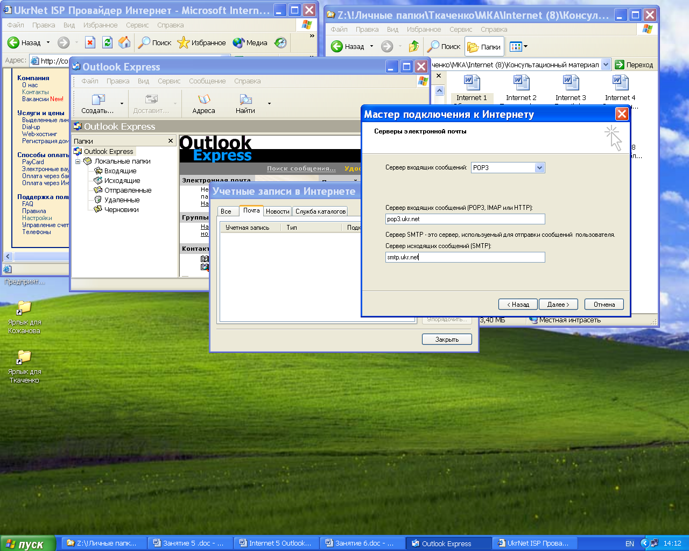This screenshot has width=689, height=551.
Task: Click EN language indicator in tray
Action: click(629, 543)
